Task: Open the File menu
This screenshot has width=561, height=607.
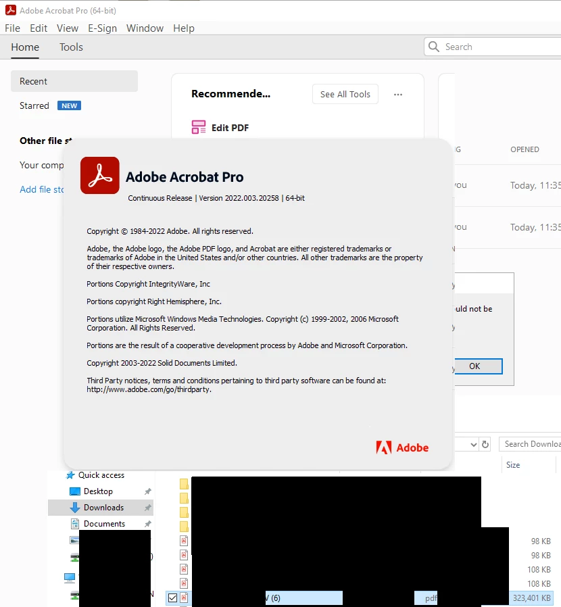Action: pos(12,28)
